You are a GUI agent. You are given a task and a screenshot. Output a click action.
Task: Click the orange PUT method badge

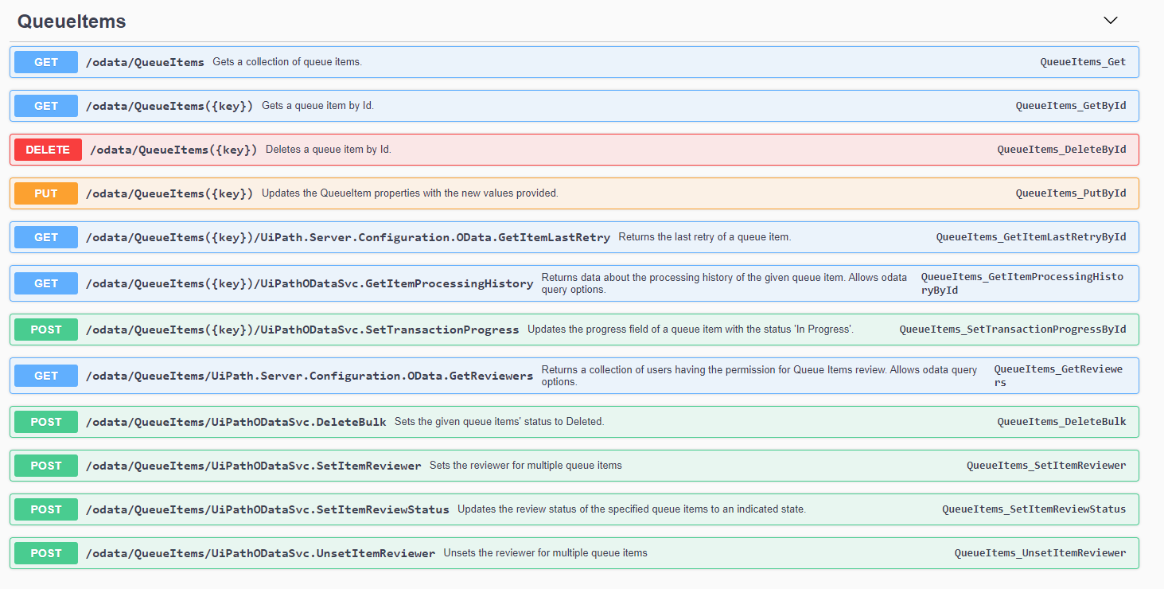[46, 193]
